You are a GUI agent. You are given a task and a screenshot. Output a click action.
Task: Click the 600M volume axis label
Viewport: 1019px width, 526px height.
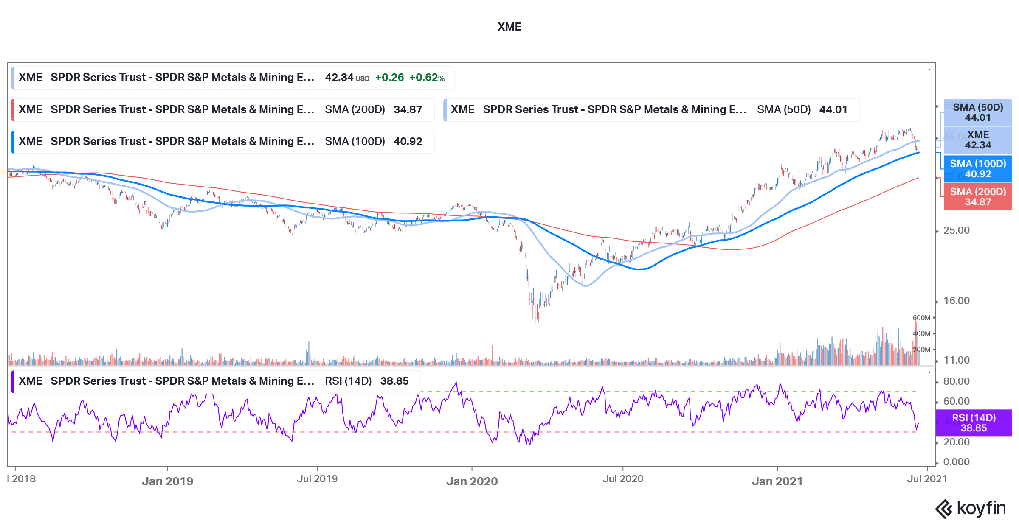click(921, 318)
